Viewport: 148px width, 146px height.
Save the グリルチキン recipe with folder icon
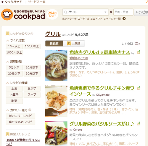click(x=139, y=88)
